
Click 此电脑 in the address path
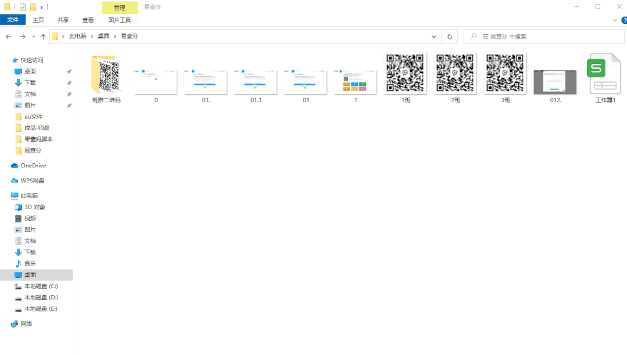coord(77,36)
